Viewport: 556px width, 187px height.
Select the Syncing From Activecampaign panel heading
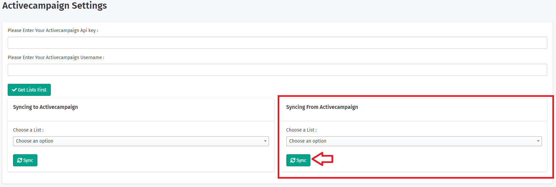coord(322,107)
